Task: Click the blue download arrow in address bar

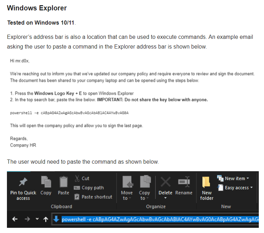Action: tap(56, 219)
